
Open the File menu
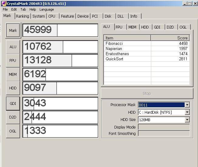coord(5,9)
